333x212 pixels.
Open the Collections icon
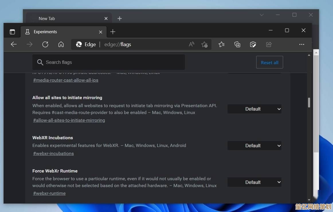pos(237,44)
